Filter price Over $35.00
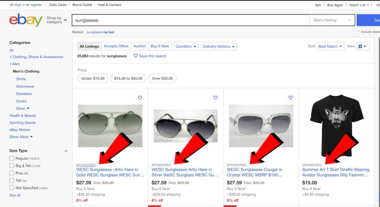The height and width of the screenshot is (207, 380). coord(163,78)
